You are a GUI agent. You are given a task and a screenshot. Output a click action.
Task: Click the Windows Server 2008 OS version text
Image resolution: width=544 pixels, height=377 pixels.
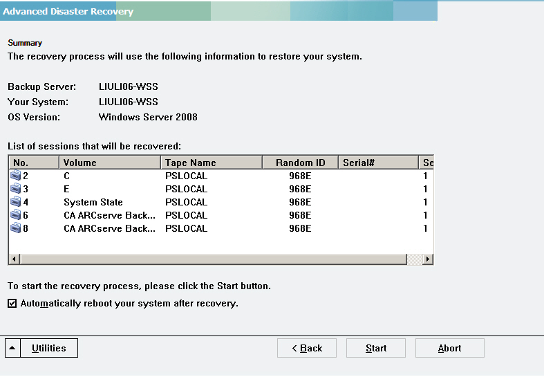point(148,117)
